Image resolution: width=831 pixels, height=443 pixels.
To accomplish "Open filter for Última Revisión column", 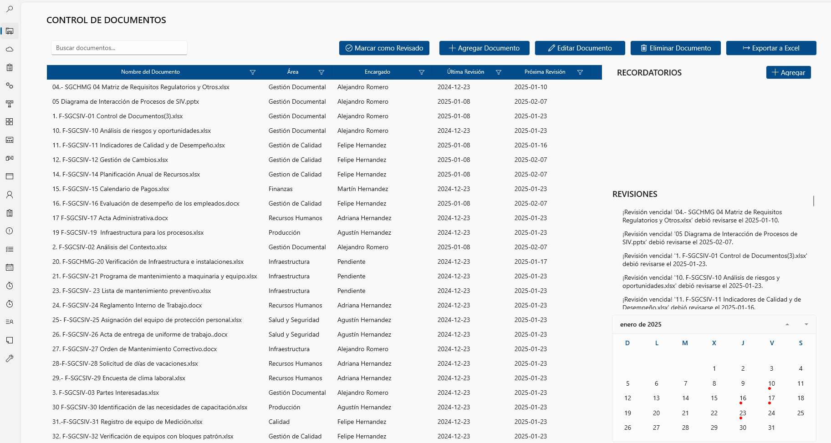I will (x=499, y=72).
